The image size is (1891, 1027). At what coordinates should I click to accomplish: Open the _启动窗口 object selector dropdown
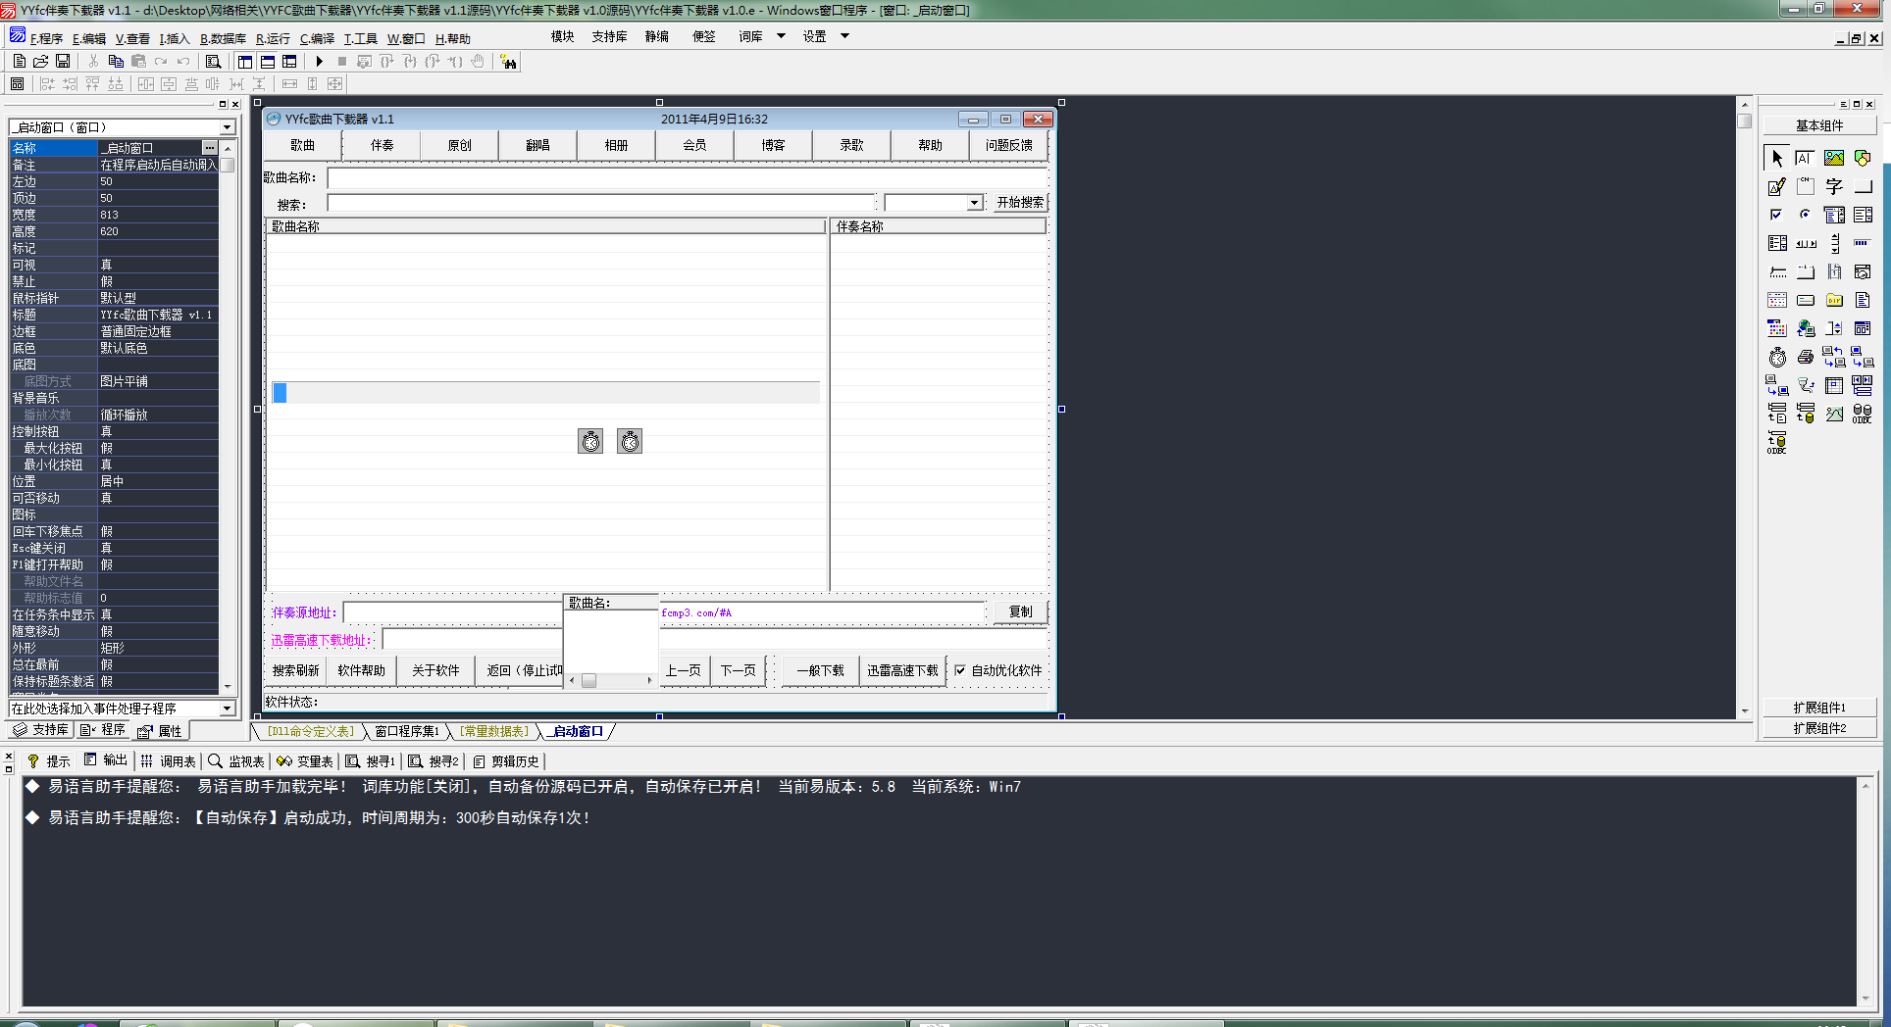(227, 127)
